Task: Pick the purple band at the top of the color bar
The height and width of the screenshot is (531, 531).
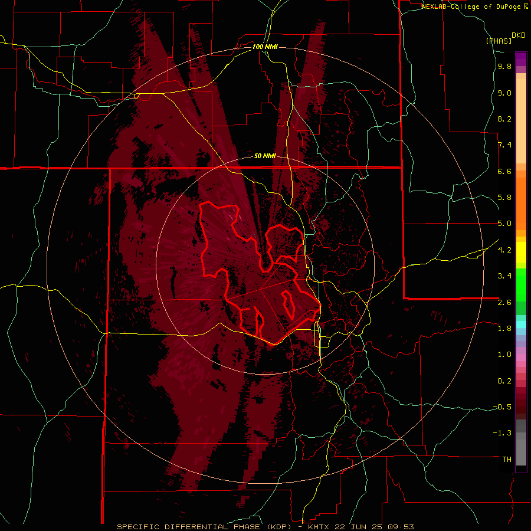Action: [521, 59]
